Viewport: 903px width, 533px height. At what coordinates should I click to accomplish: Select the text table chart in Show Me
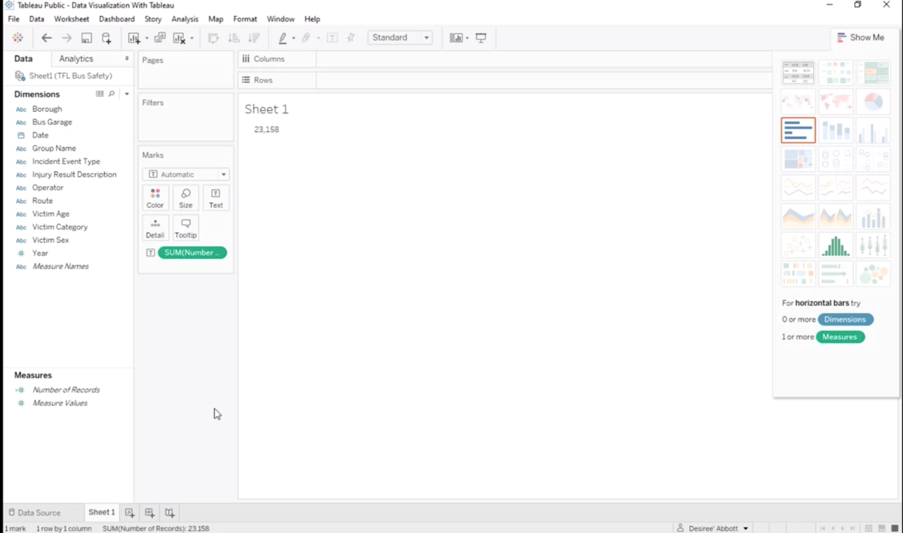[798, 72]
